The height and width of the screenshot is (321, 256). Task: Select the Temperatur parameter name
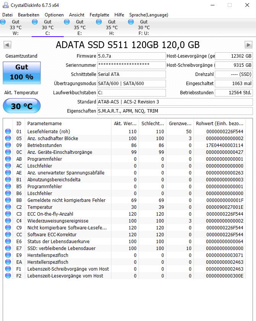(40, 207)
